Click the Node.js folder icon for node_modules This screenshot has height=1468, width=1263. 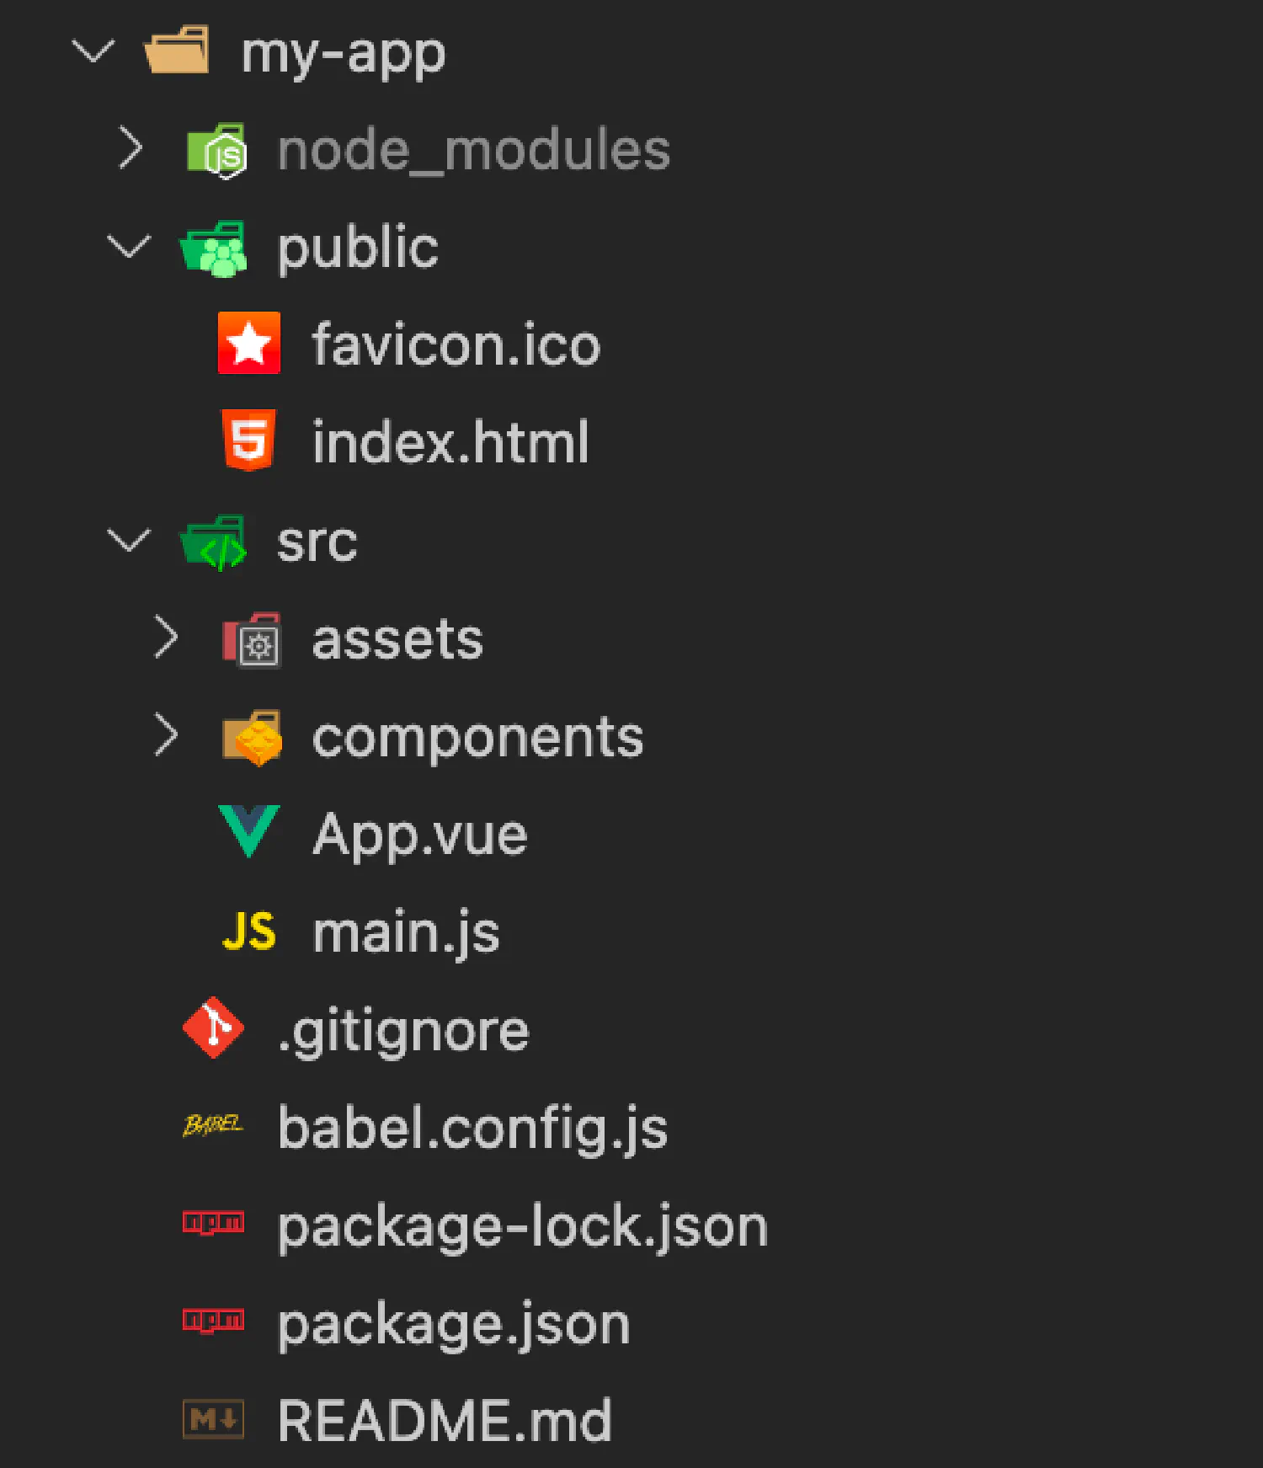tap(217, 151)
